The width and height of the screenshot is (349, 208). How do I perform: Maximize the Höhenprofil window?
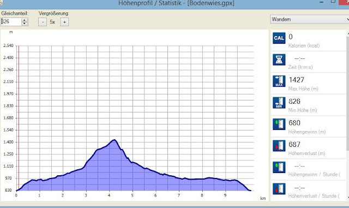[333, 2]
